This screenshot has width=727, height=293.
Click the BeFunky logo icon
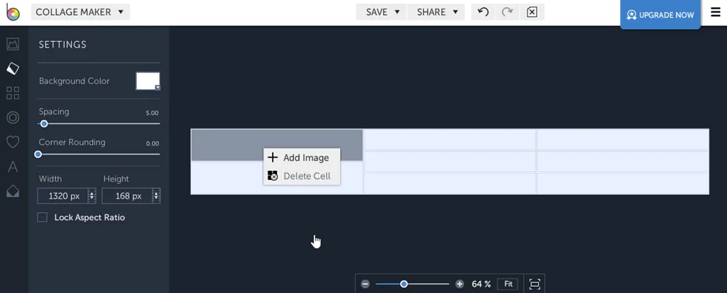pyautogui.click(x=13, y=11)
